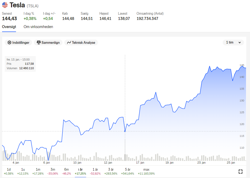The height and width of the screenshot is (178, 250).
Task: Click the 17. jan x-axis label
Action: pyautogui.click(x=140, y=163)
